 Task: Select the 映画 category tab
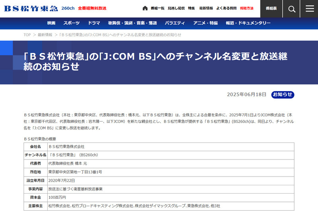click(x=51, y=23)
